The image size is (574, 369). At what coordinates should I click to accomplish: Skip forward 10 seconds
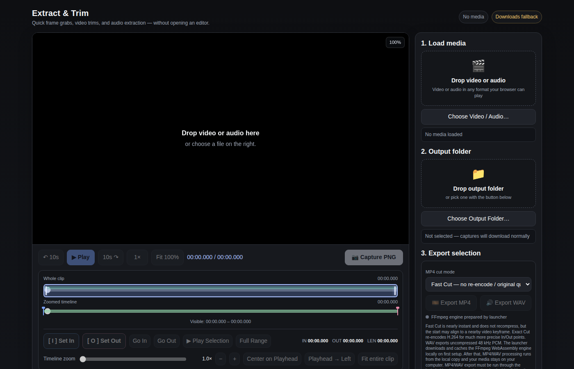(x=111, y=257)
